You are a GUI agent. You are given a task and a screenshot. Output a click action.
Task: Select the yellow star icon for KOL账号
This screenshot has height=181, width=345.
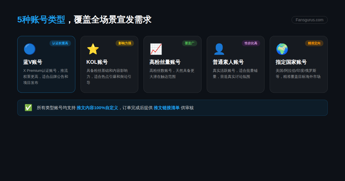coord(93,49)
